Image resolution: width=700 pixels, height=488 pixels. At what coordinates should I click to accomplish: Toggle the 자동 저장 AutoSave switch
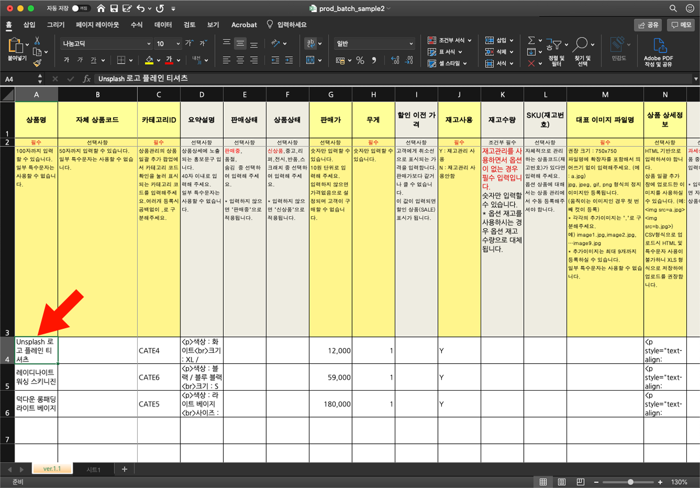point(81,9)
